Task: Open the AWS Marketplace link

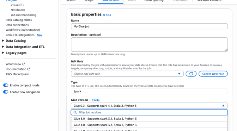Action: point(17,74)
